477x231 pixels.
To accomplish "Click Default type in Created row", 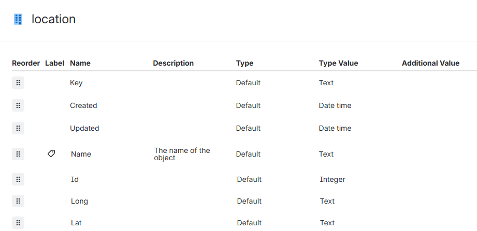I will point(248,105).
